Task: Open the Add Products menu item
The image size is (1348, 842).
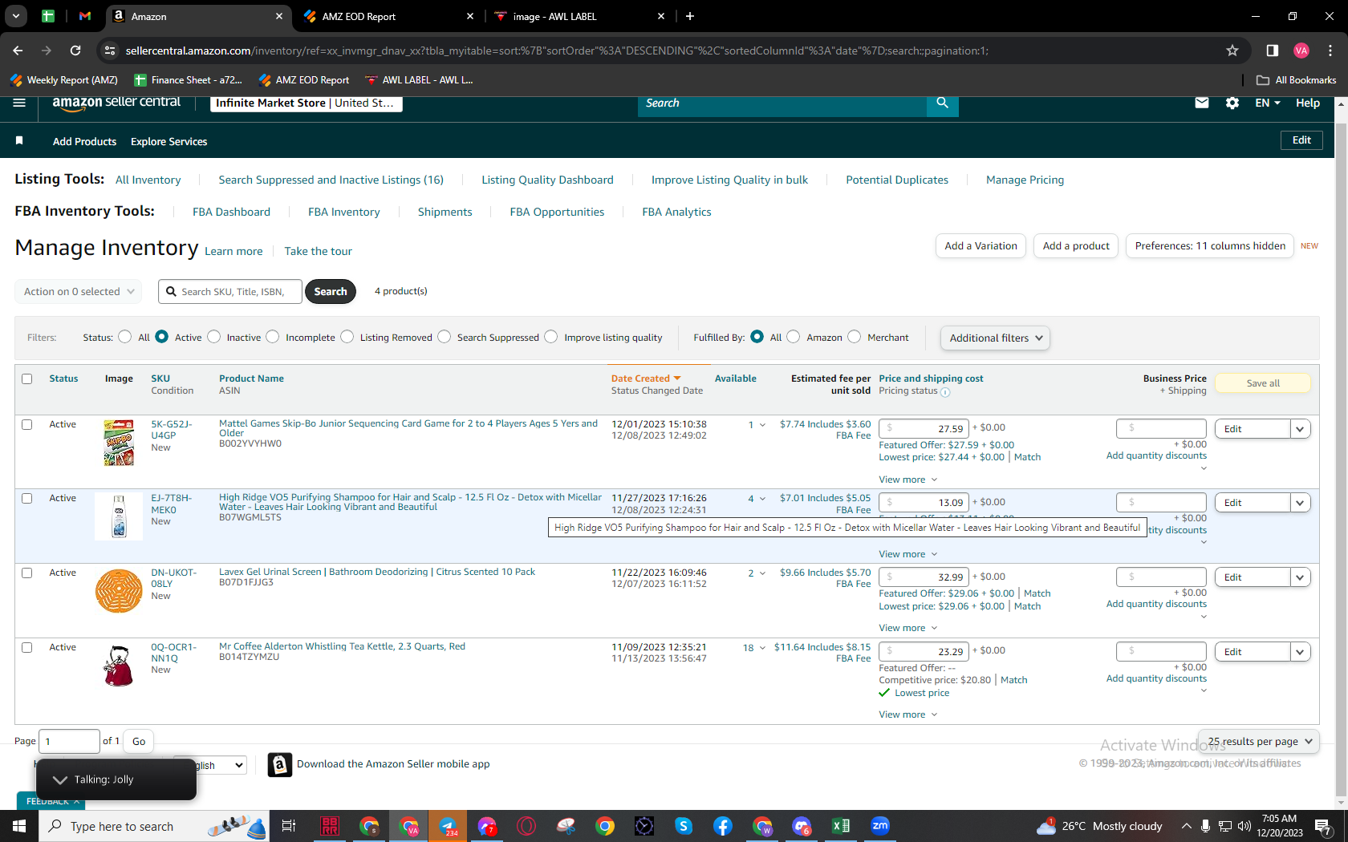Action: [x=84, y=141]
